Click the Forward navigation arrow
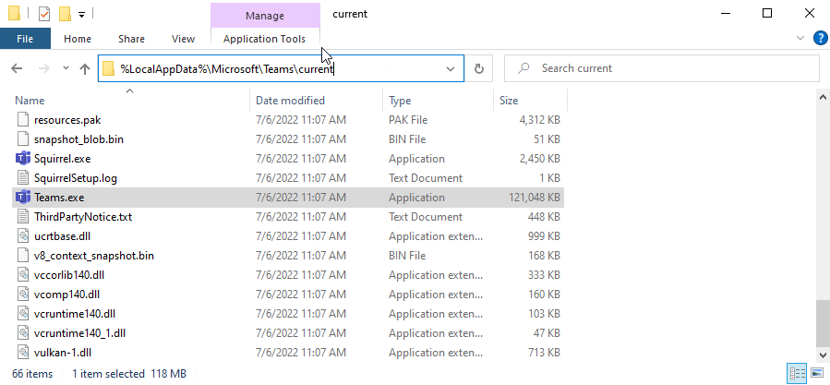 (44, 68)
